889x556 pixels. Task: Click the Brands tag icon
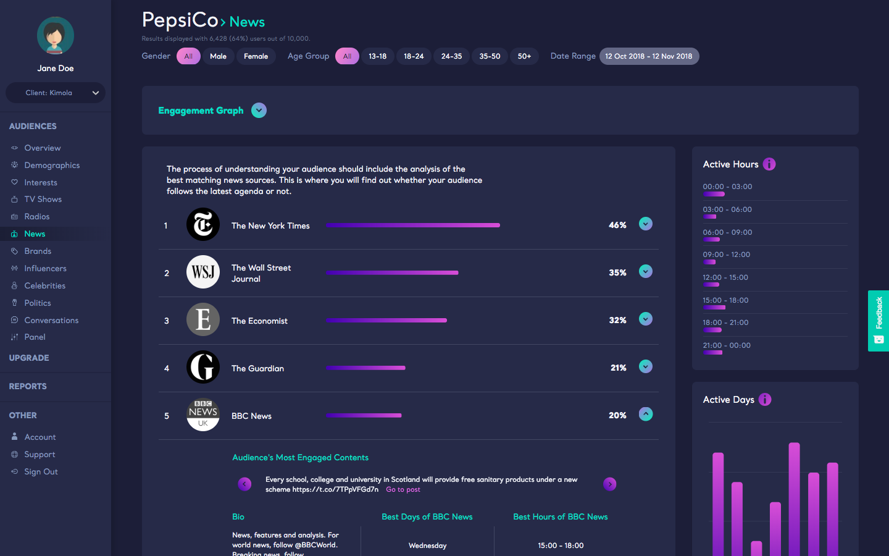point(14,251)
